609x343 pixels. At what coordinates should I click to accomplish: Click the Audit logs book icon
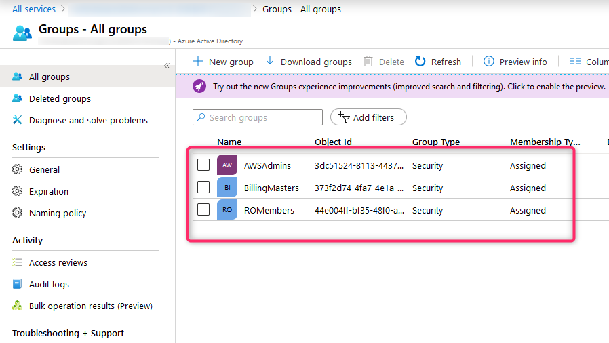click(17, 284)
